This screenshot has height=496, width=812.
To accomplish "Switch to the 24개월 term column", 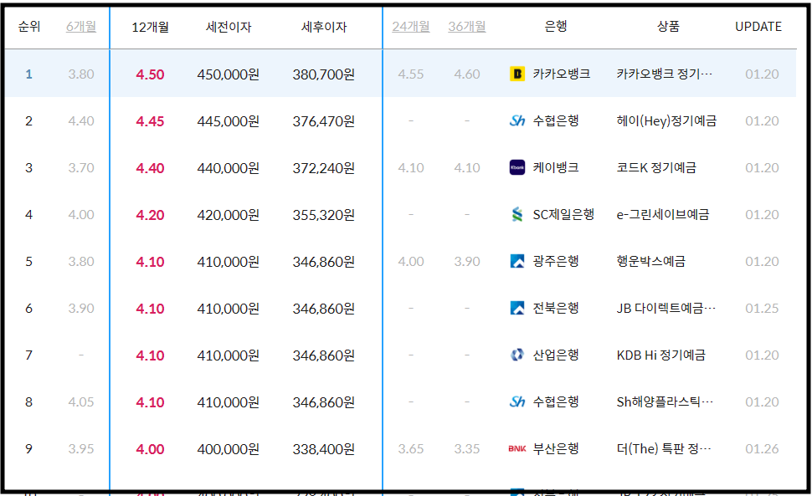I will coord(411,27).
